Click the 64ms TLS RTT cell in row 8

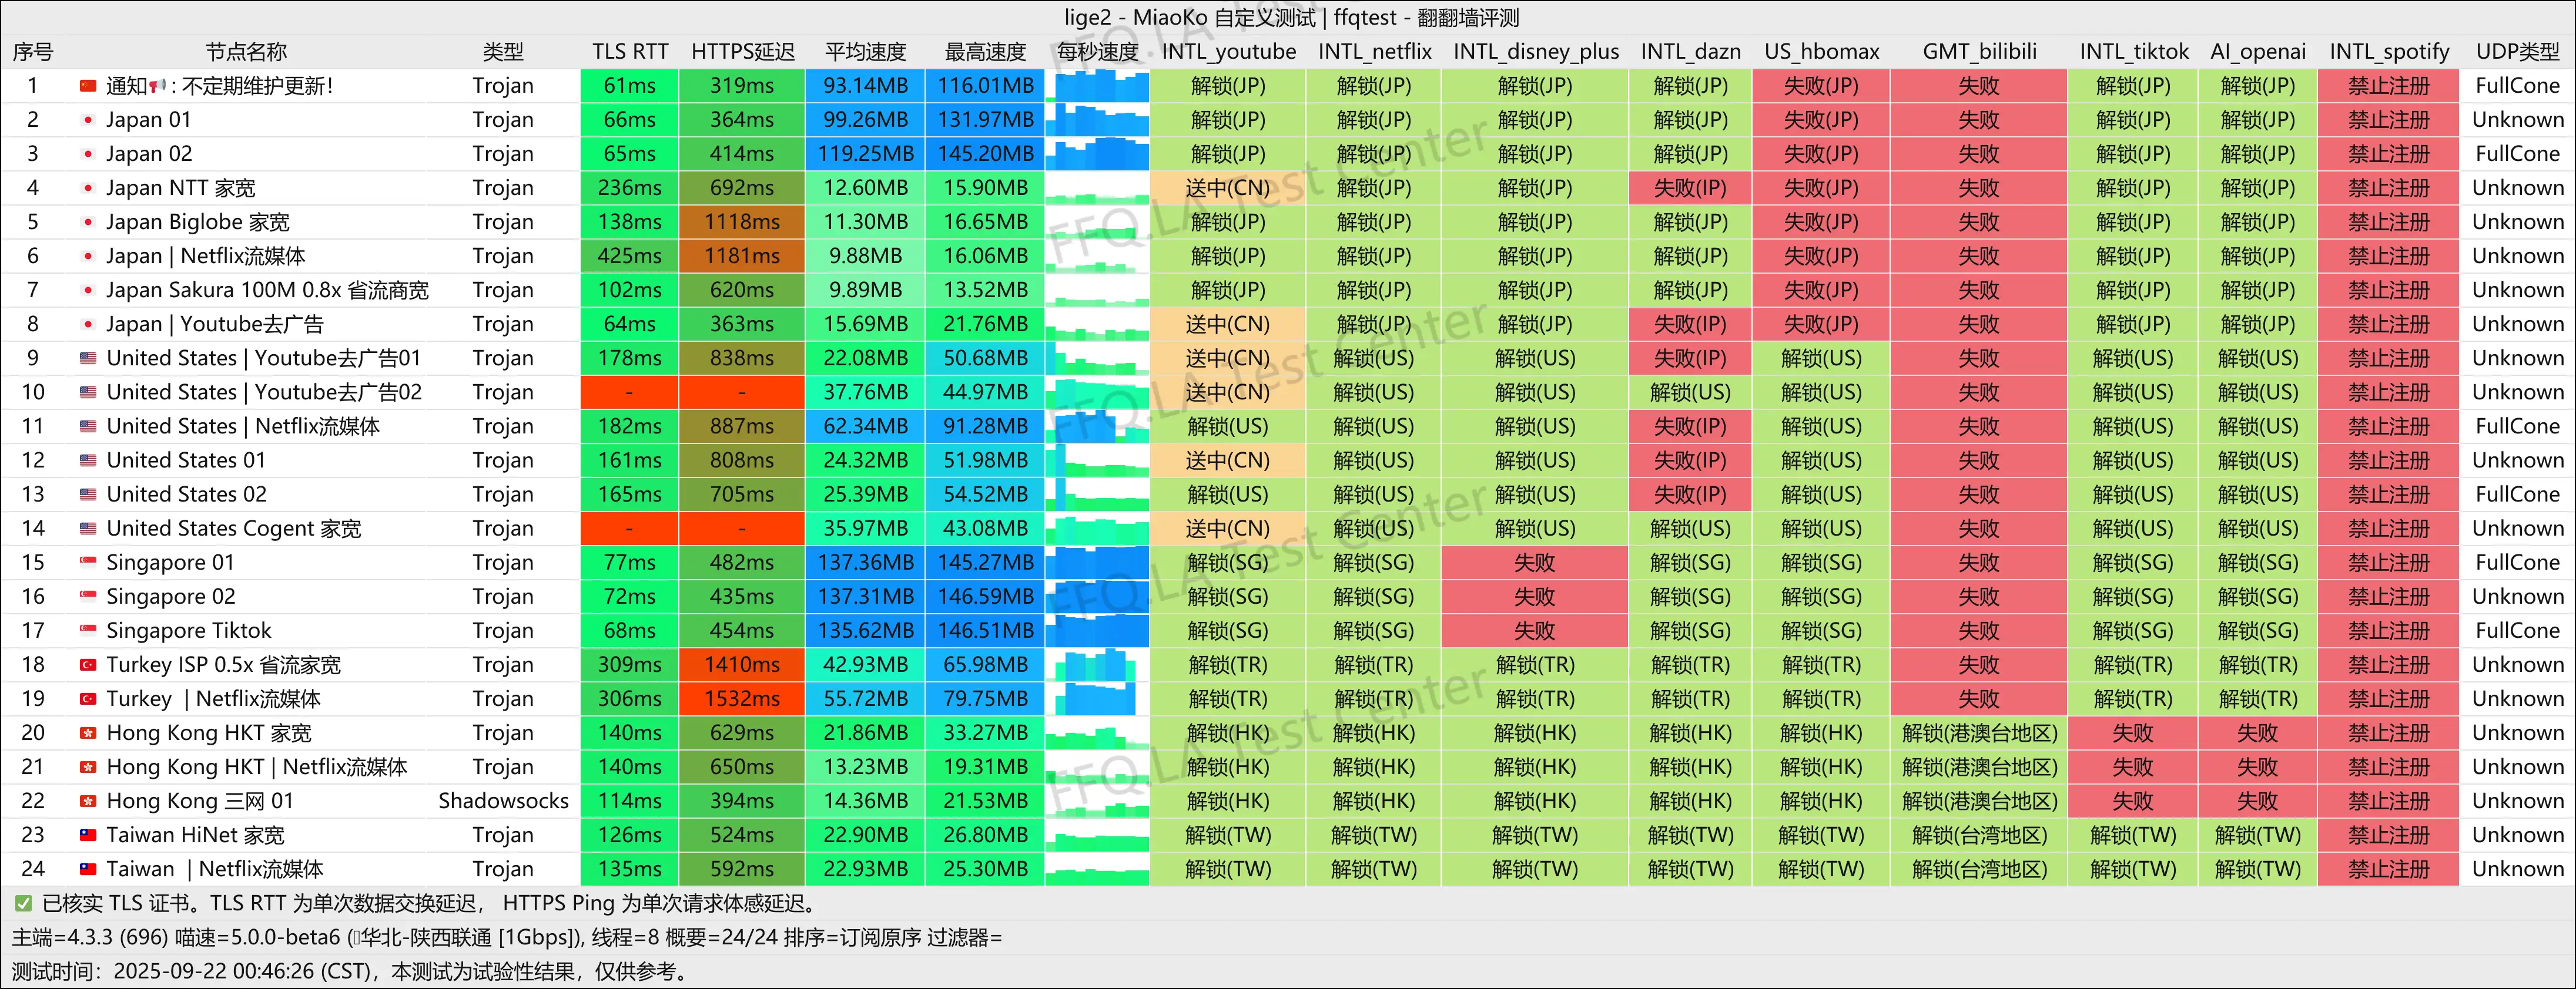[x=630, y=325]
